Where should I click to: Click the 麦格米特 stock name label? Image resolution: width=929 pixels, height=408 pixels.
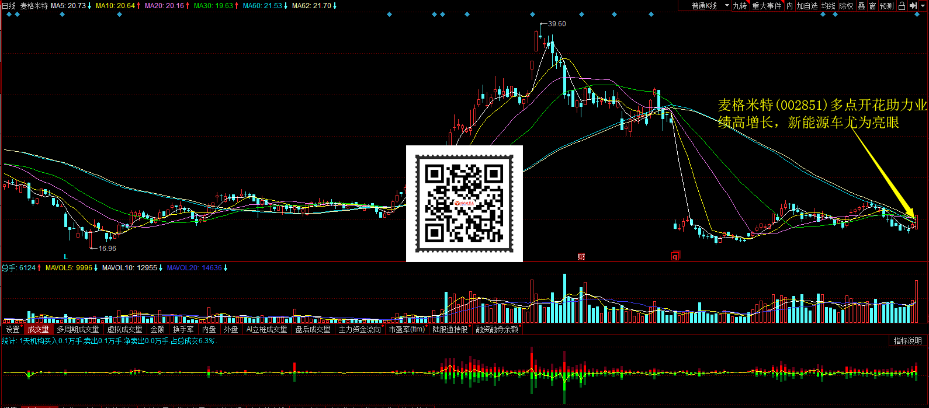click(34, 6)
